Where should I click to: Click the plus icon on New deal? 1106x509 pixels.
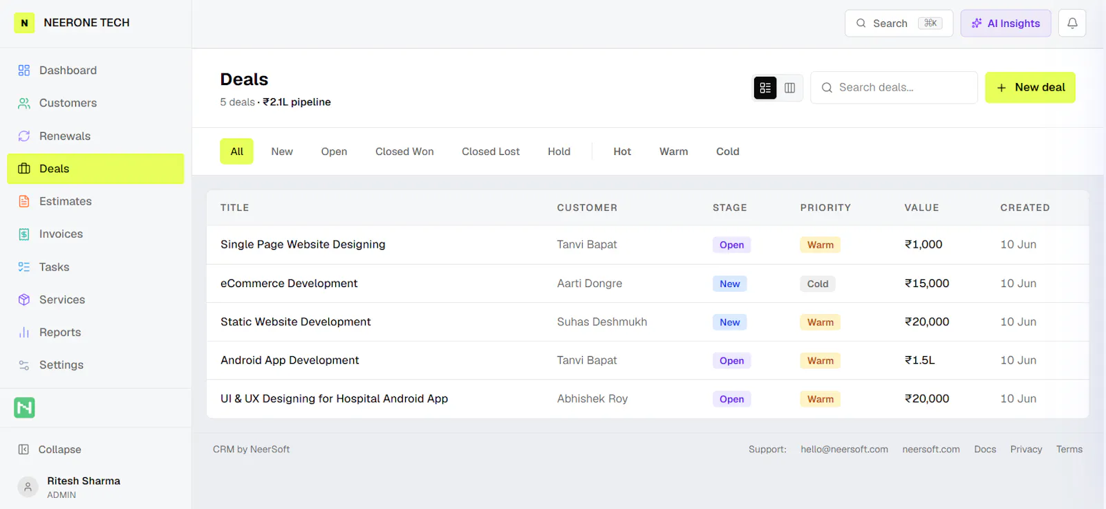1002,88
